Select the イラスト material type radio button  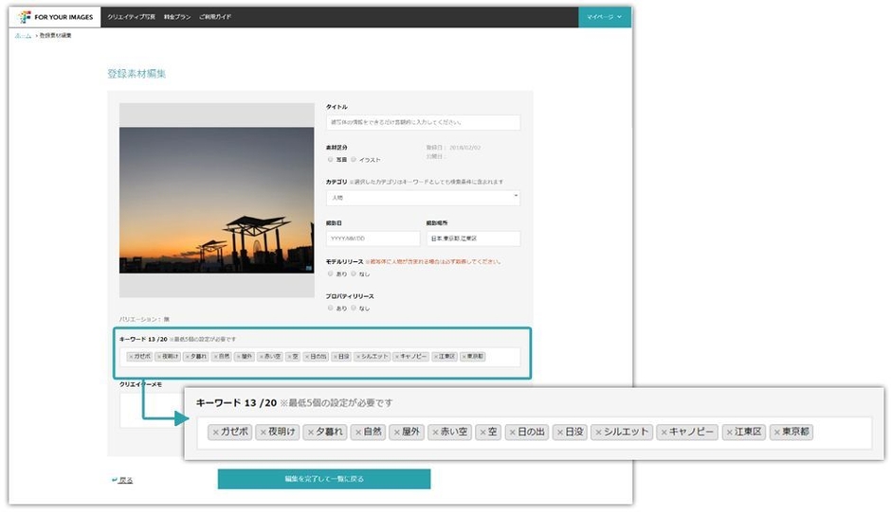(354, 160)
